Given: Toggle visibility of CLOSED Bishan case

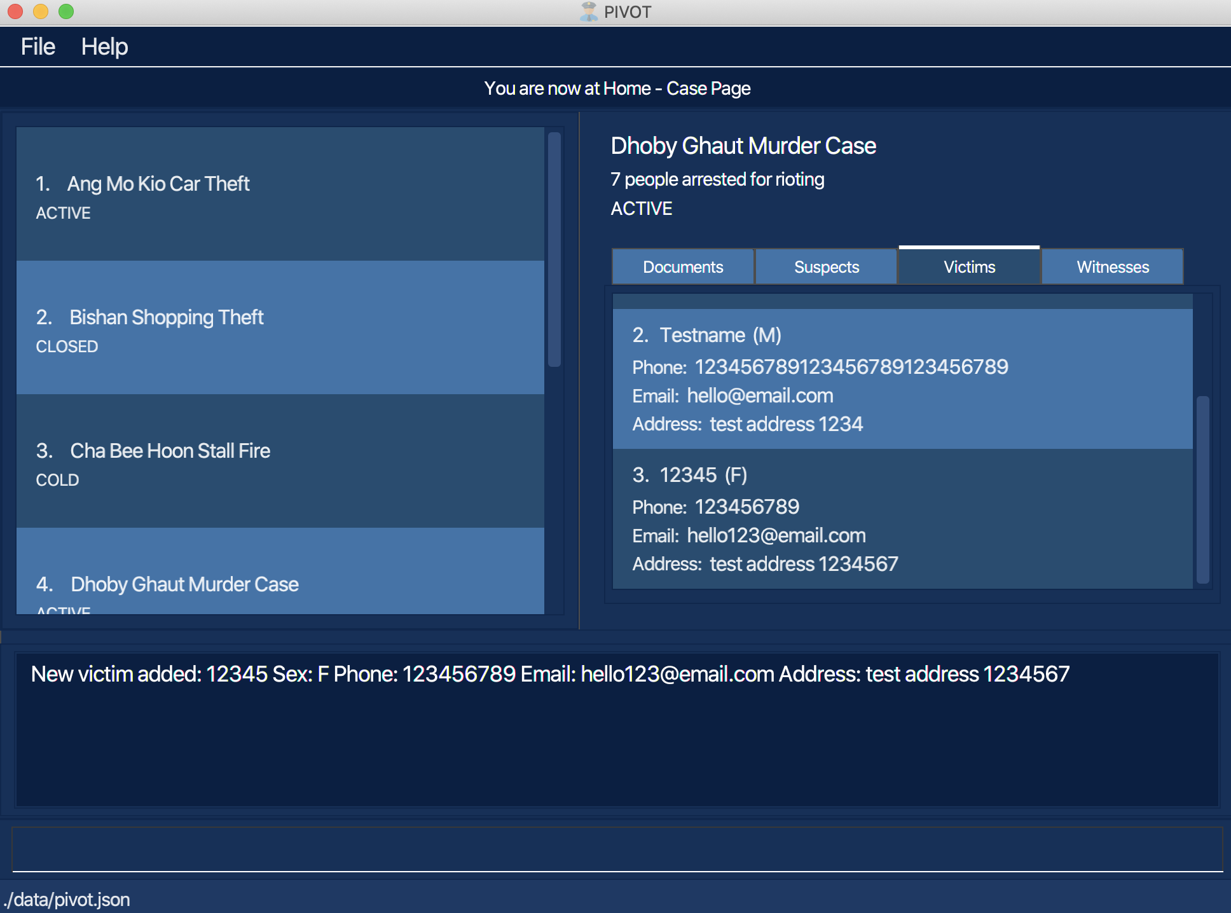Looking at the screenshot, I should point(287,330).
